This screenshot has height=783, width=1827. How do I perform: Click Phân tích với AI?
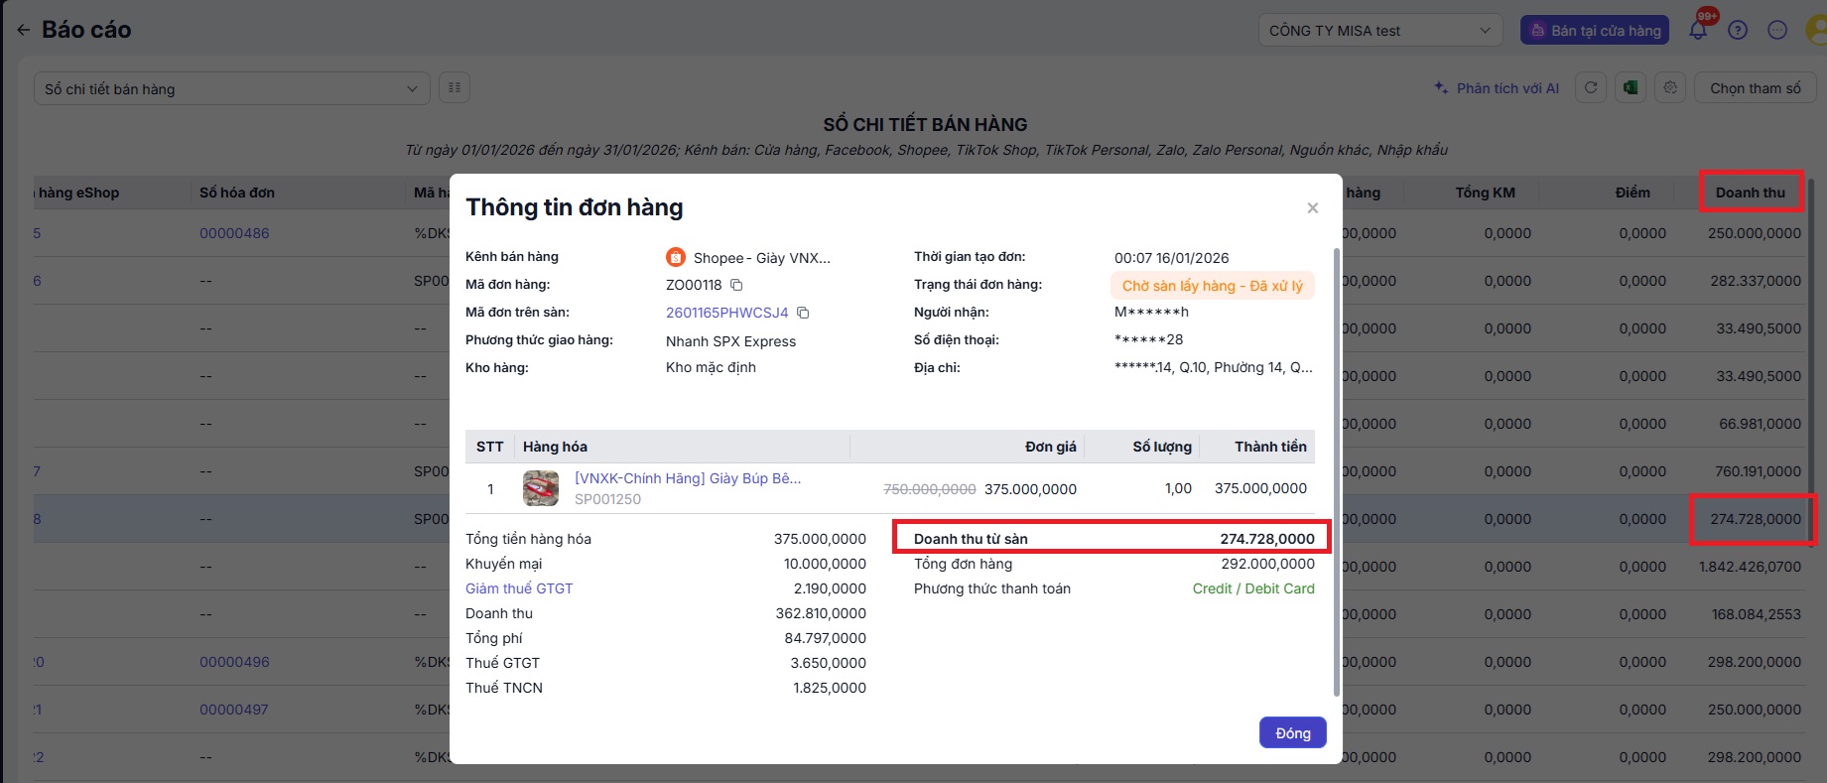(1497, 88)
